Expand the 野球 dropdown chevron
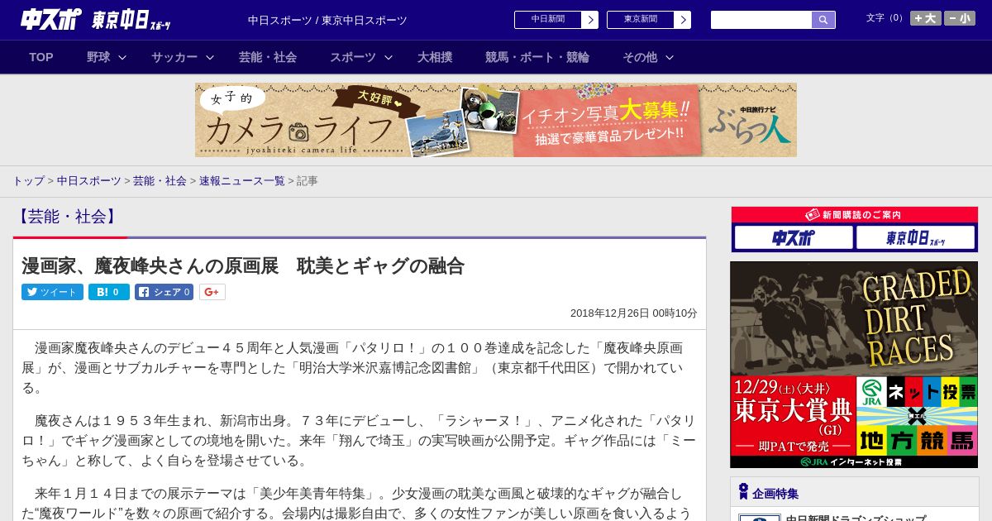992x521 pixels. click(122, 57)
